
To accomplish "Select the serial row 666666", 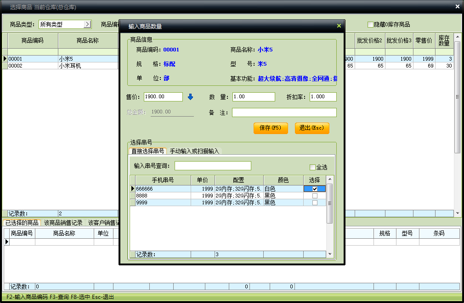I will (x=228, y=189).
